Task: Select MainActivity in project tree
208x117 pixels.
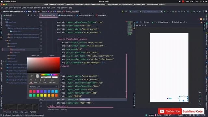Action: (17, 31)
